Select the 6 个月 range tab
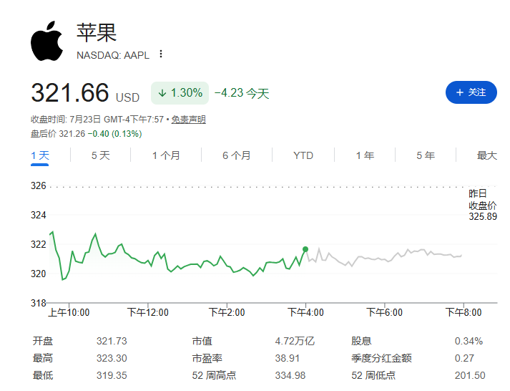The image size is (510, 391). pyautogui.click(x=237, y=155)
